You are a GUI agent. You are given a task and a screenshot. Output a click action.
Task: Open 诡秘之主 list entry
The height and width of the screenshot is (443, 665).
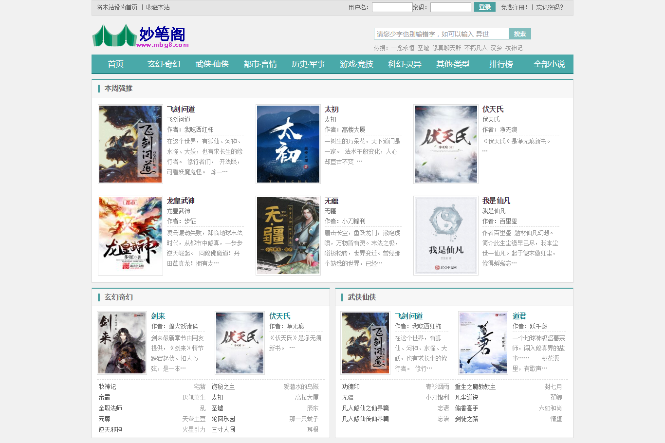pos(223,387)
